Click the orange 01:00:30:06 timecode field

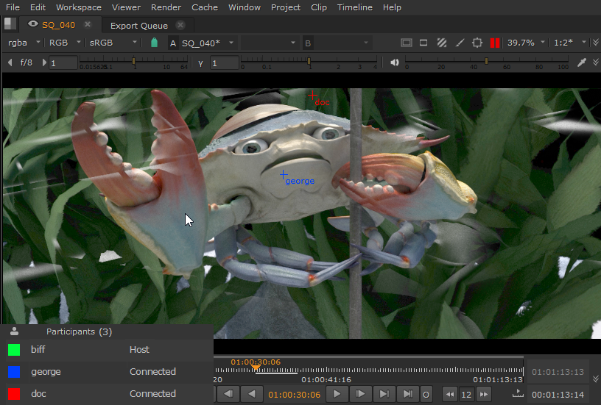point(294,395)
